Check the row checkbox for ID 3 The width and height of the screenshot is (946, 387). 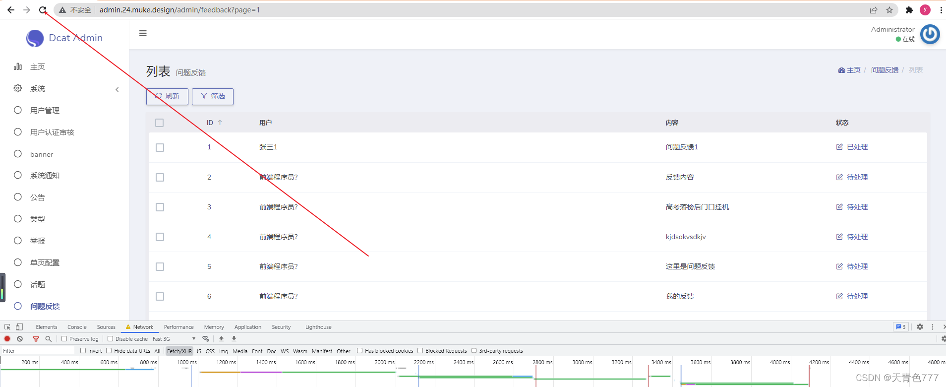160,207
